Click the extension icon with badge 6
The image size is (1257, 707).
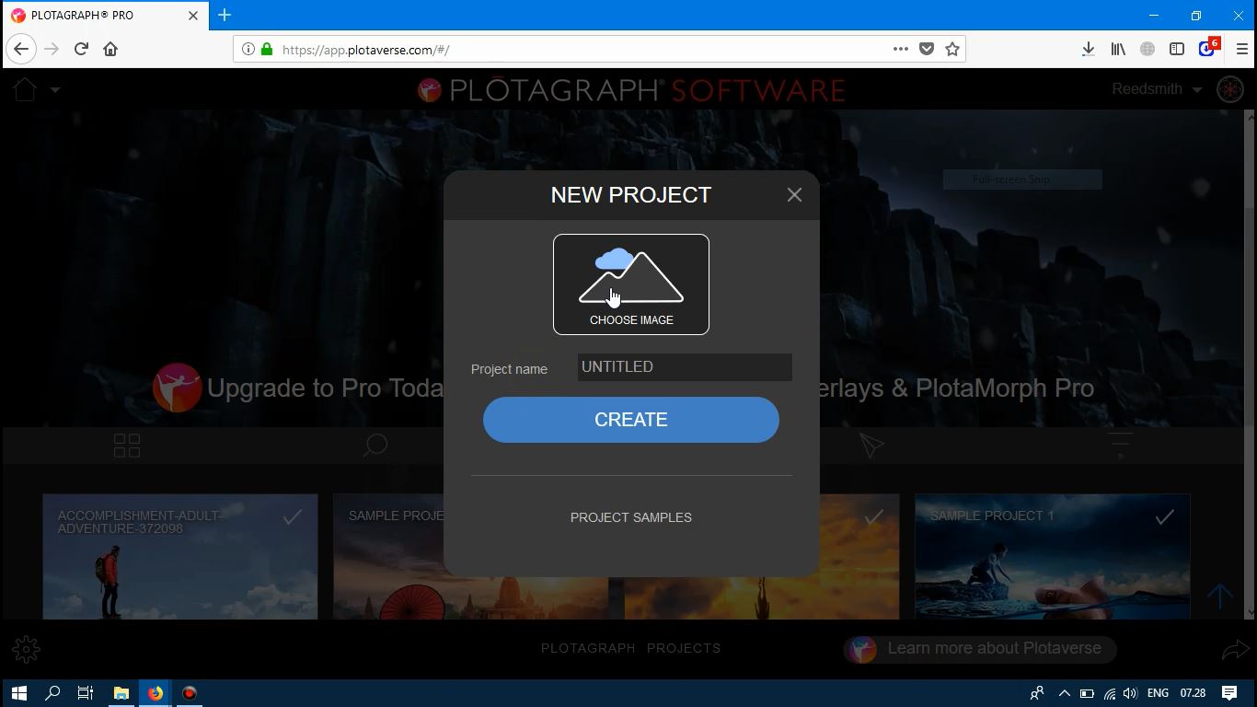click(1208, 48)
